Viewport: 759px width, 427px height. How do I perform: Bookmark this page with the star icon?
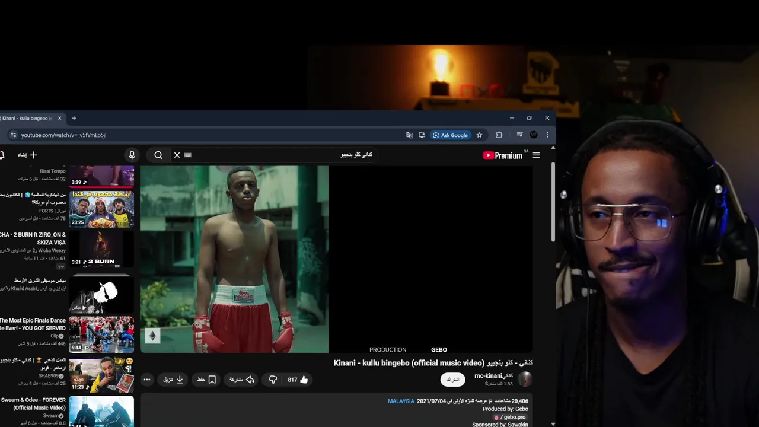point(479,135)
